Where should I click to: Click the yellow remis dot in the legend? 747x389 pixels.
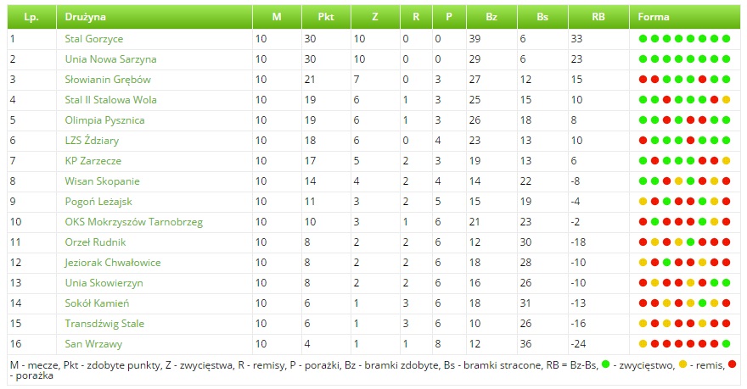(682, 364)
